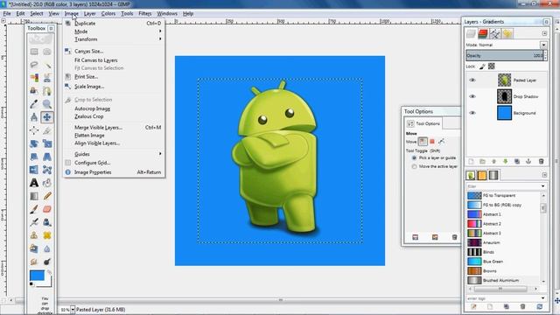
Task: Anchor the floating layer
Action: [528, 161]
